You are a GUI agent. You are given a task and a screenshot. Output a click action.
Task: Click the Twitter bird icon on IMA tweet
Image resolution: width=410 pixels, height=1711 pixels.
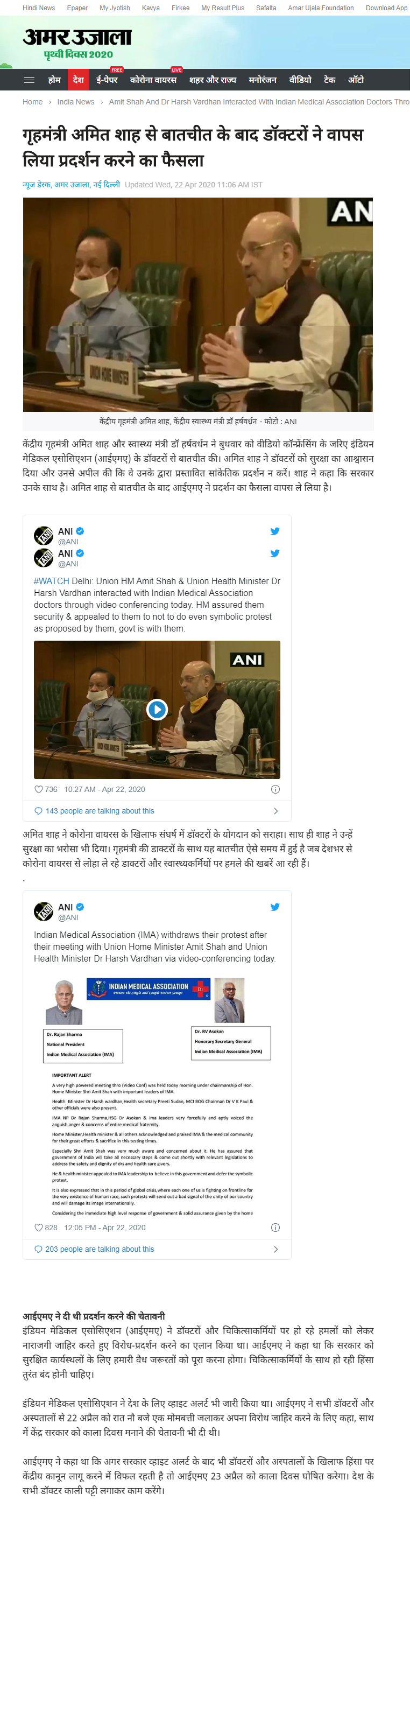pos(274,907)
